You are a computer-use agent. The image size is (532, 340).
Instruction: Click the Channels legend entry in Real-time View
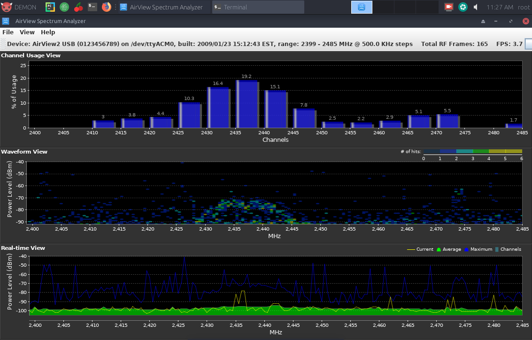point(508,249)
